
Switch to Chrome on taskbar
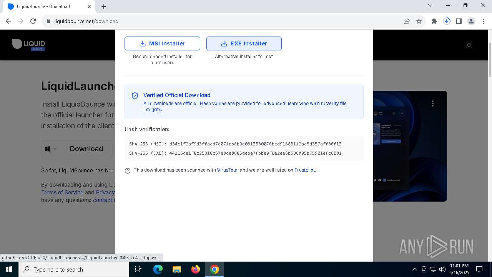click(214, 269)
